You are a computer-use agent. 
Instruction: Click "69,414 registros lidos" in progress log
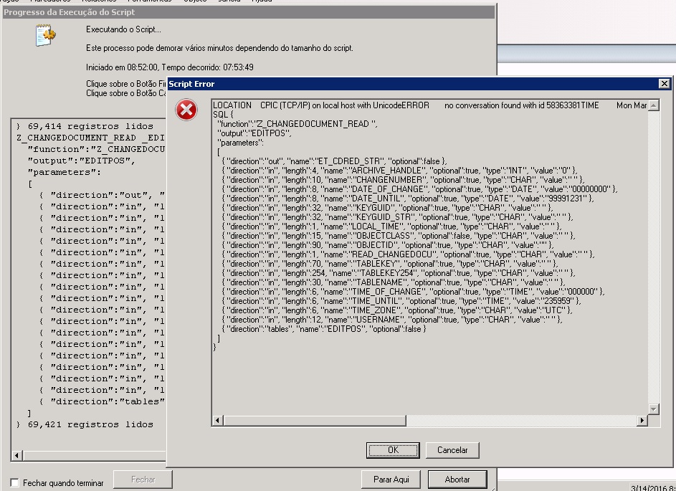[x=90, y=126]
